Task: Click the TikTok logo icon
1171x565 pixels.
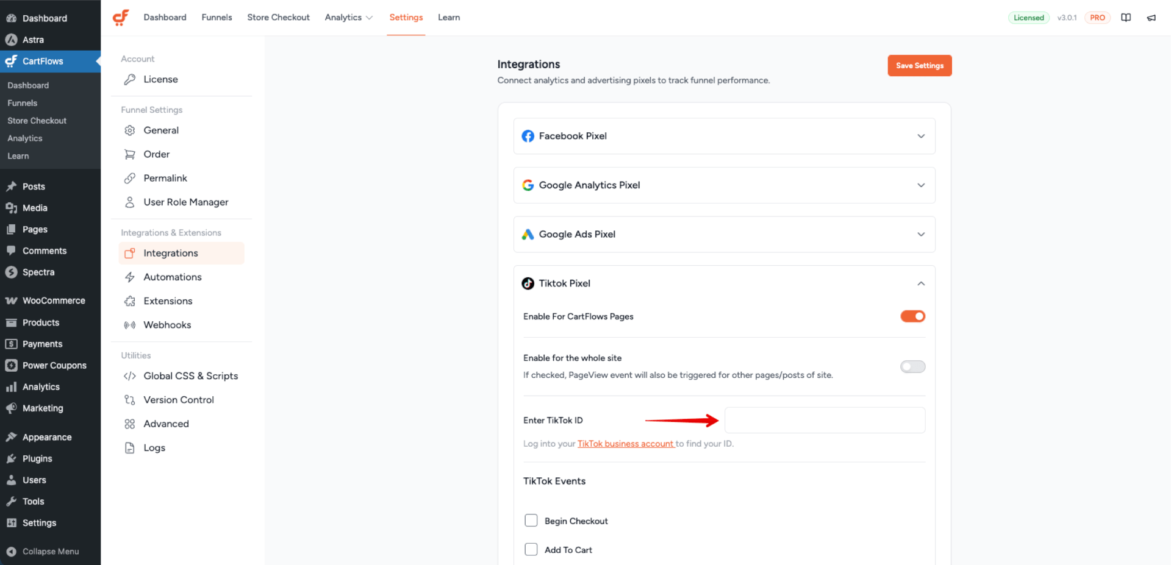Action: pos(528,283)
